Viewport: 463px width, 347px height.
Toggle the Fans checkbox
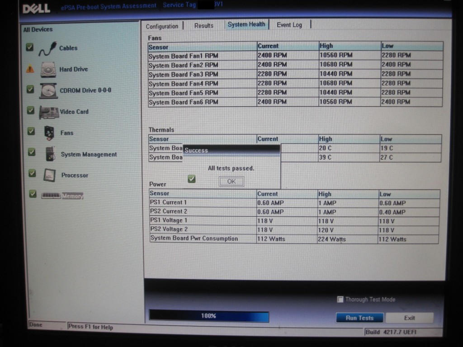(31, 131)
